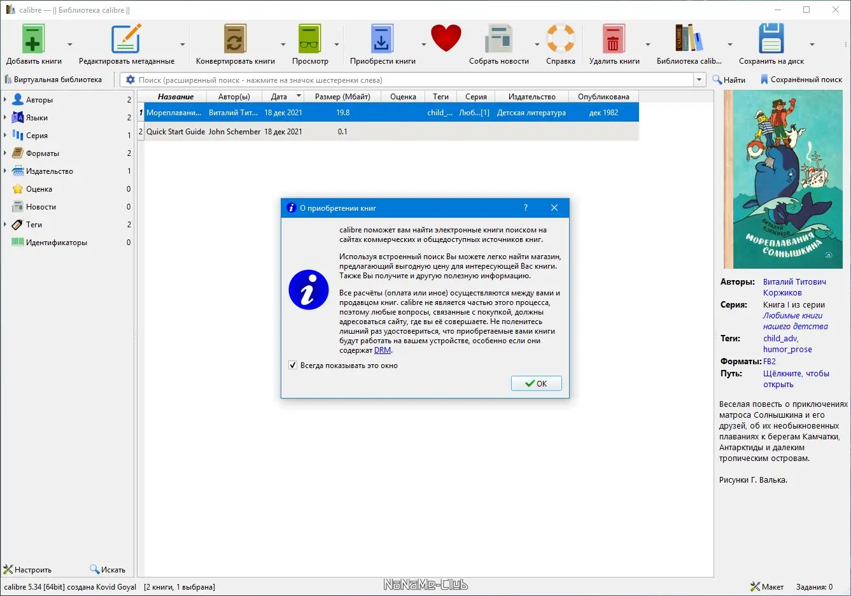Open the dropdown arrow beside Удалить книги

point(648,45)
